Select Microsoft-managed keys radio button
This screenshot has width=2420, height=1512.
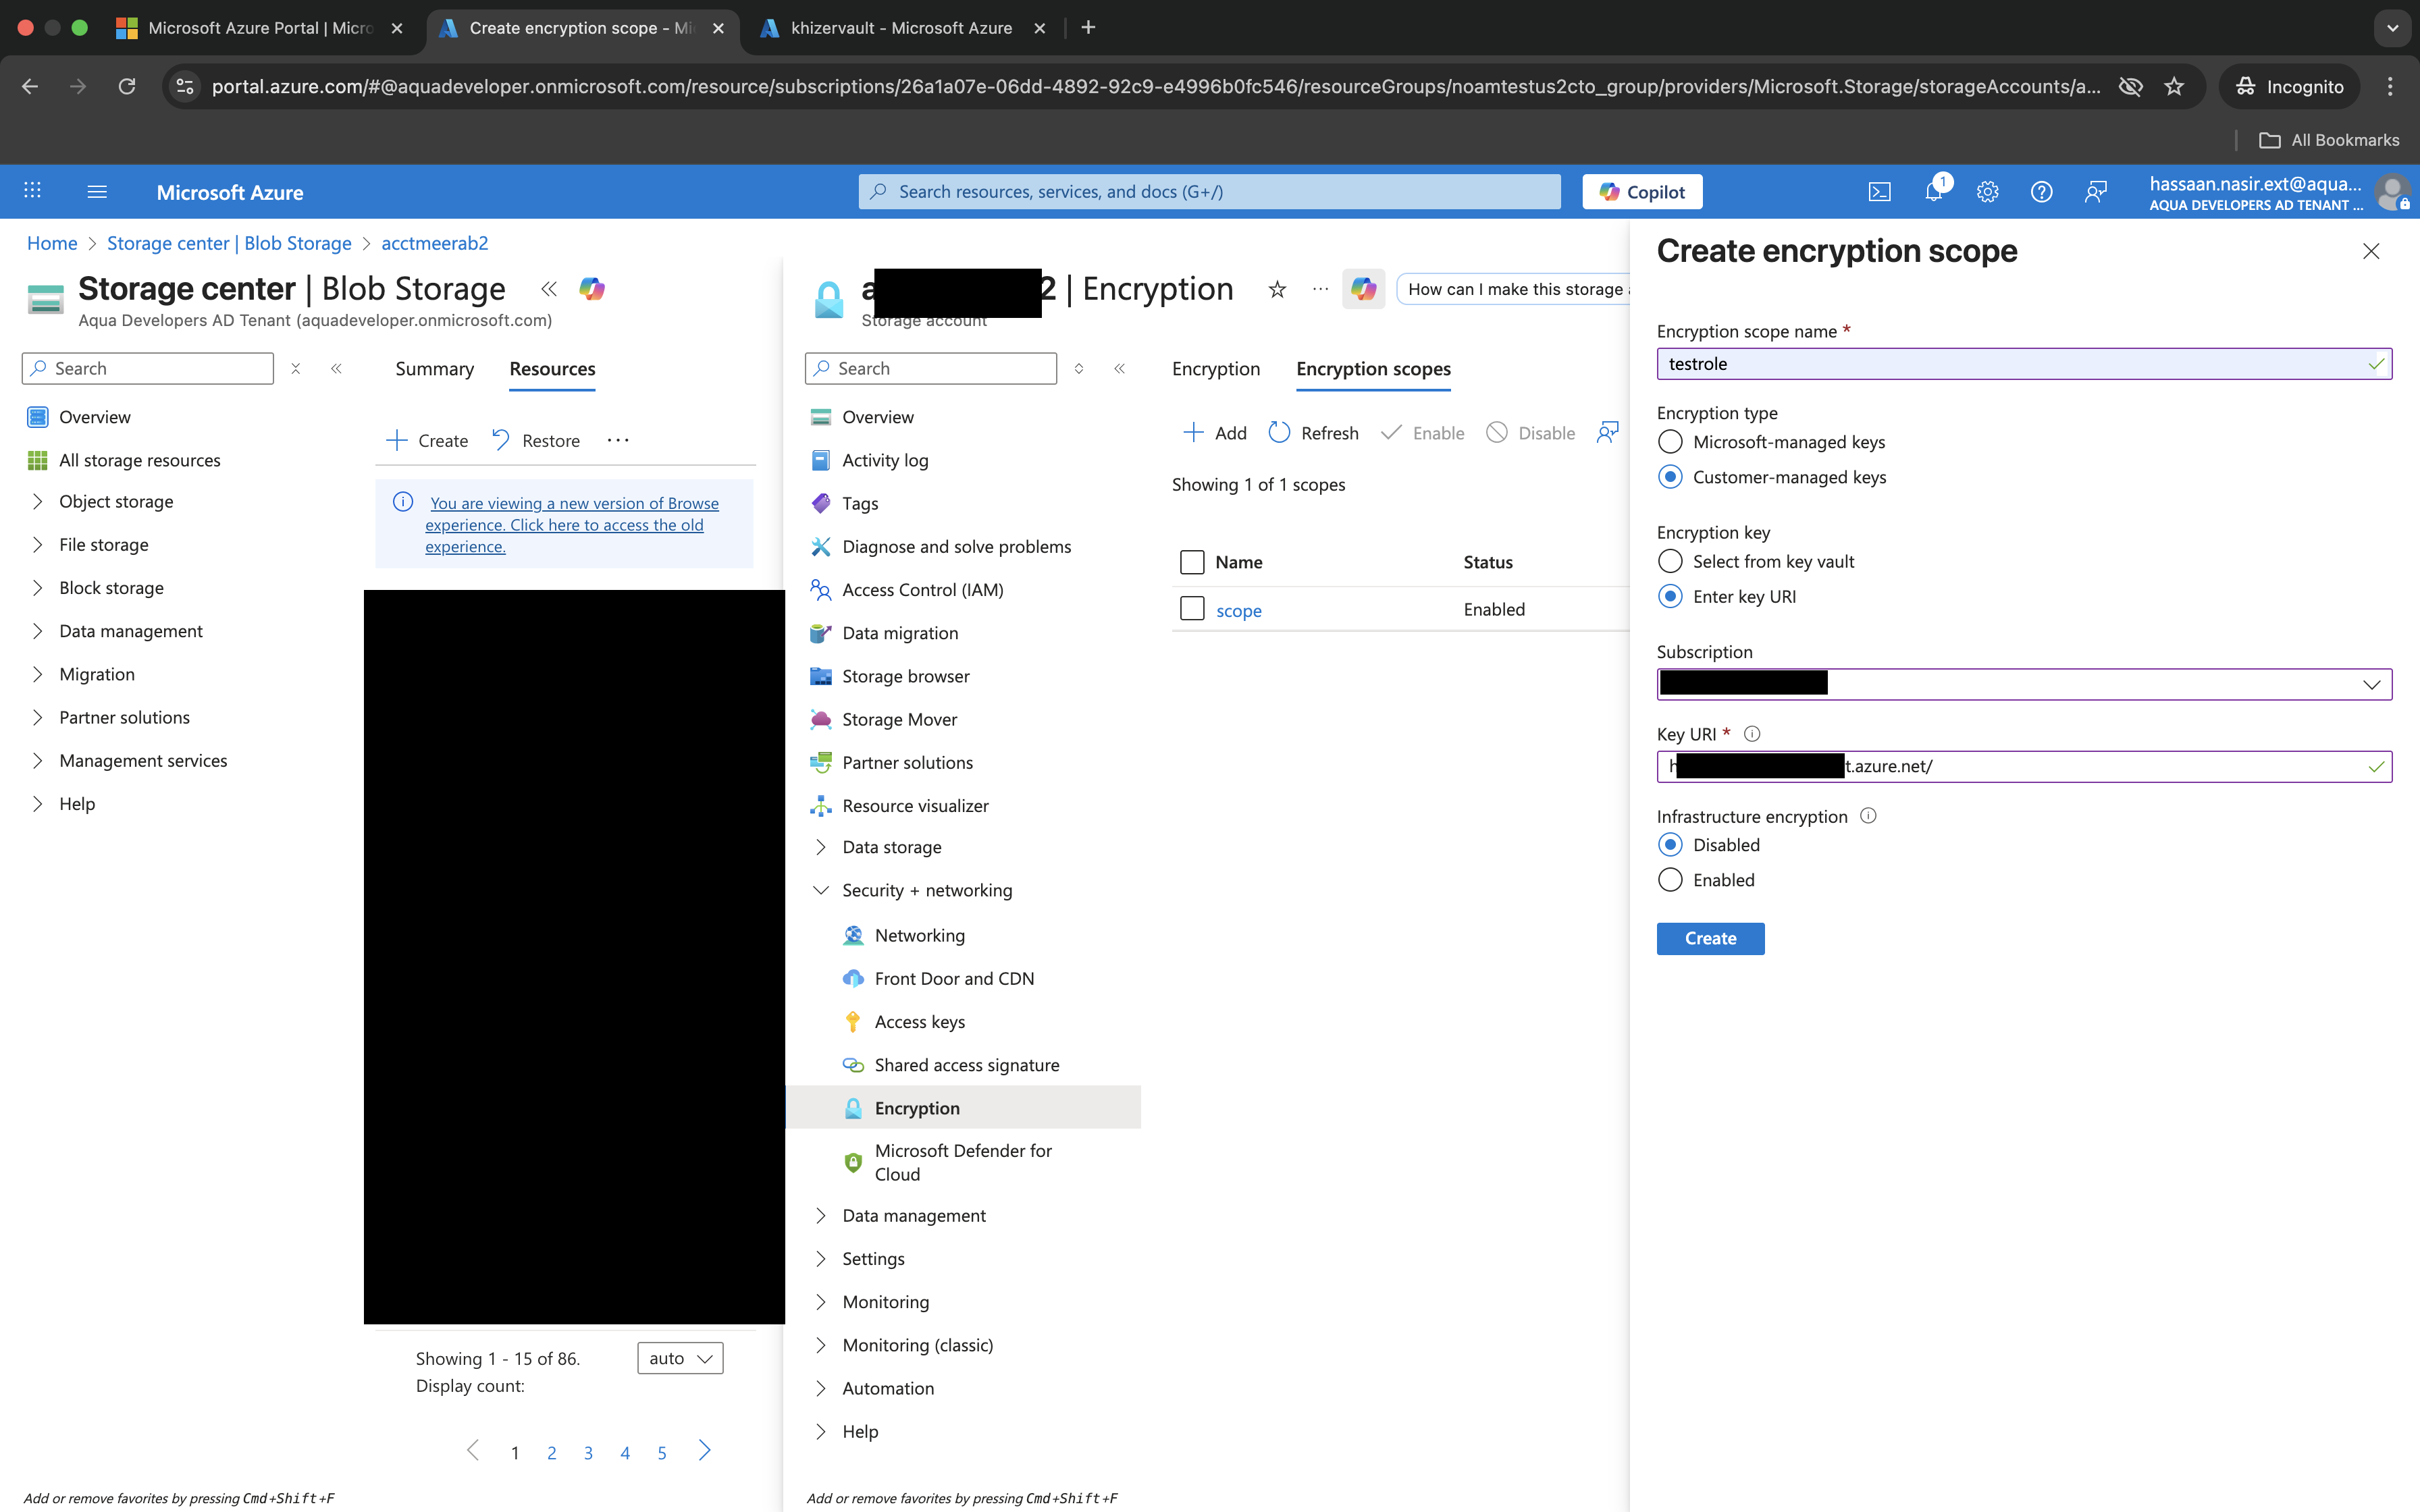1670,442
